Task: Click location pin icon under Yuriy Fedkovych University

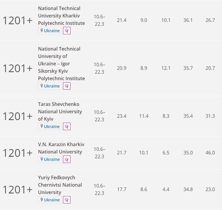Action: pos(42,200)
